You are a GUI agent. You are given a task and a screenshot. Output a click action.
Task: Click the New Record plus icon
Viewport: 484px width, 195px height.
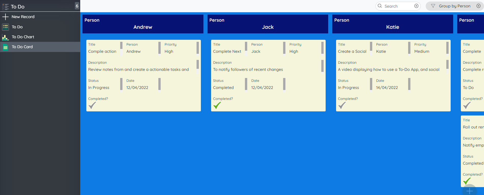5,17
